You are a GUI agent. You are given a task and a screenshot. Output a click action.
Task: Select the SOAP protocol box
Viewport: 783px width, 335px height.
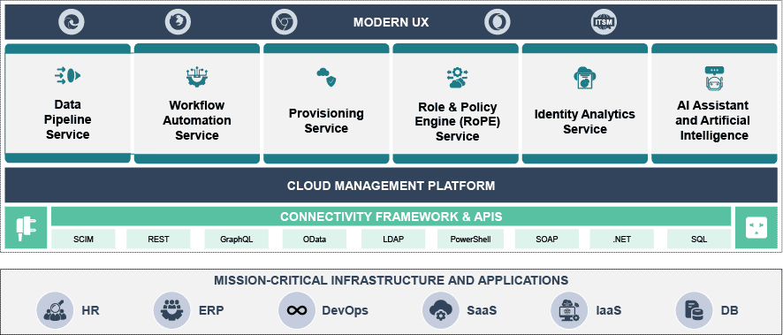[547, 240]
